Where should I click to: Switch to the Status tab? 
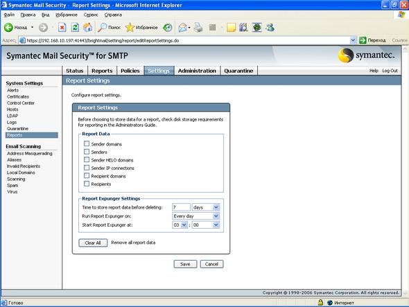click(75, 71)
